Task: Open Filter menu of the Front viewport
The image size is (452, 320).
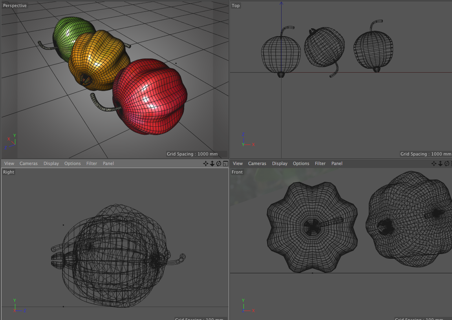Action: (320, 163)
